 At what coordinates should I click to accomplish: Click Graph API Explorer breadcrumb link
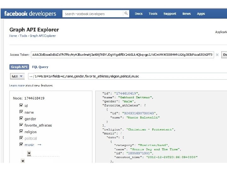[43, 36]
